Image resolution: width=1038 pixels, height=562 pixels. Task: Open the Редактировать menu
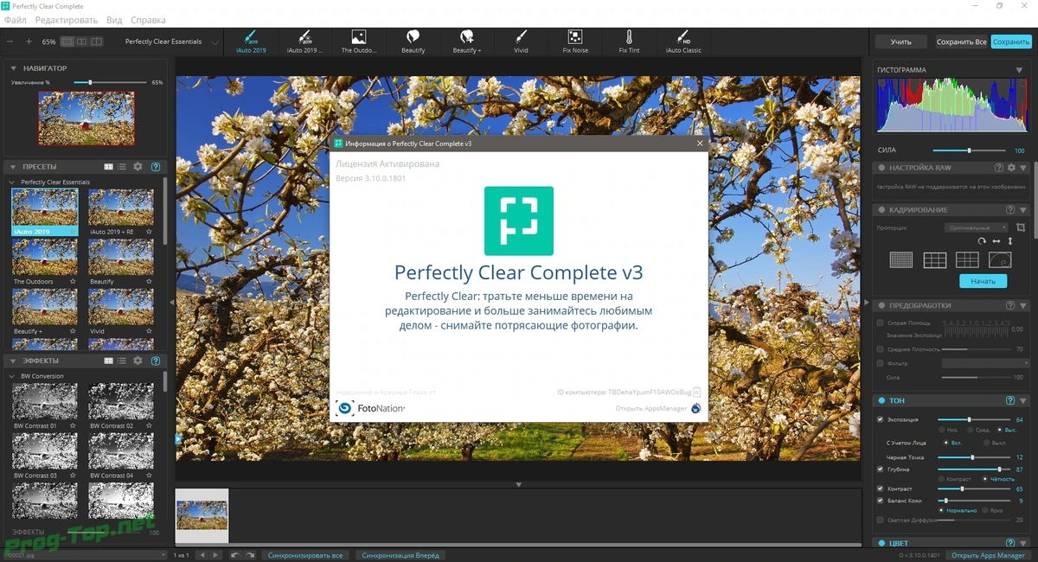pos(66,20)
